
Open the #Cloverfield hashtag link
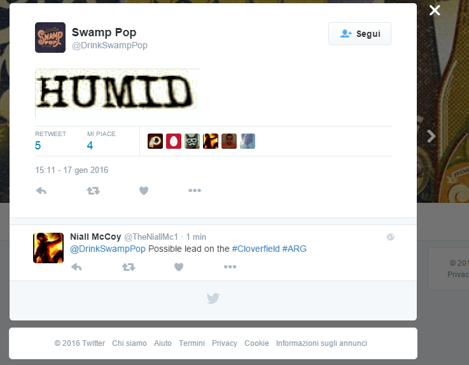[256, 249]
